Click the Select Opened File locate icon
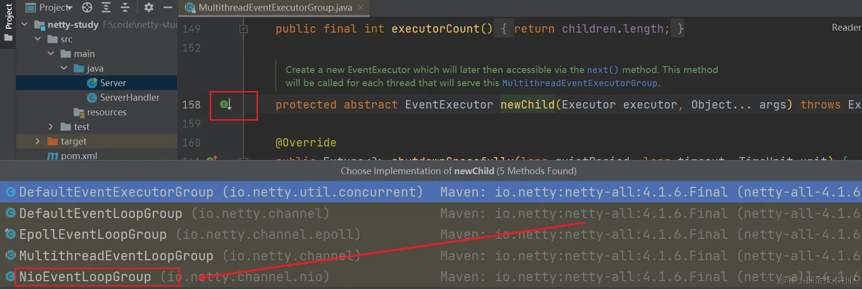Screen dimensions: 862x289 (x=87, y=7)
